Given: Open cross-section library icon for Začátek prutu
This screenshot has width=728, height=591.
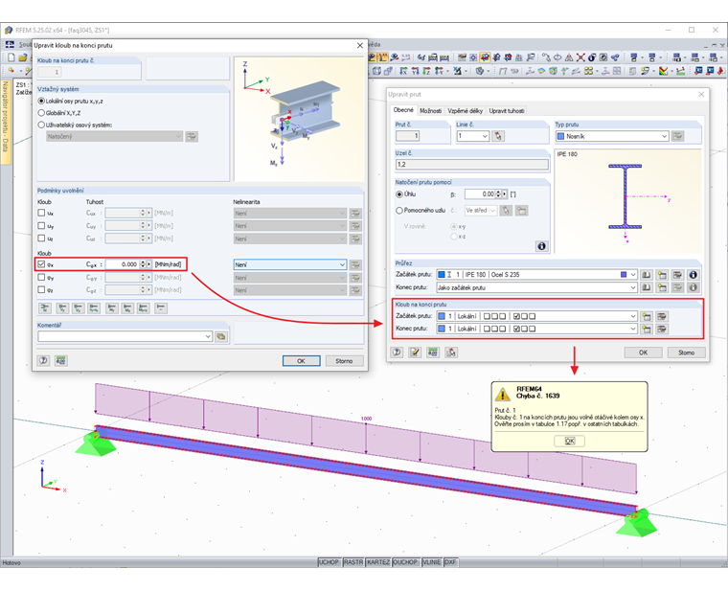Looking at the screenshot, I should coord(646,275).
